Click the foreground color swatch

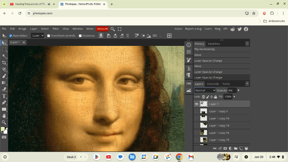[x=3, y=129]
